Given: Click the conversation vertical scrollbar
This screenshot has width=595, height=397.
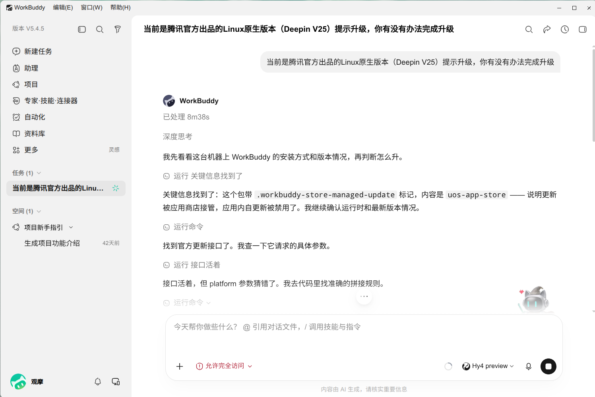Looking at the screenshot, I should [x=593, y=95].
